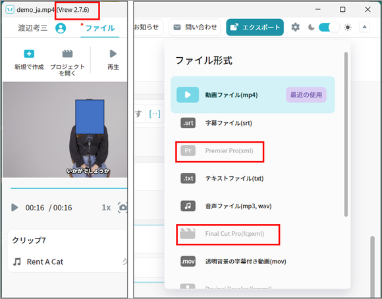Click the video progress bar line

click(x=69, y=188)
